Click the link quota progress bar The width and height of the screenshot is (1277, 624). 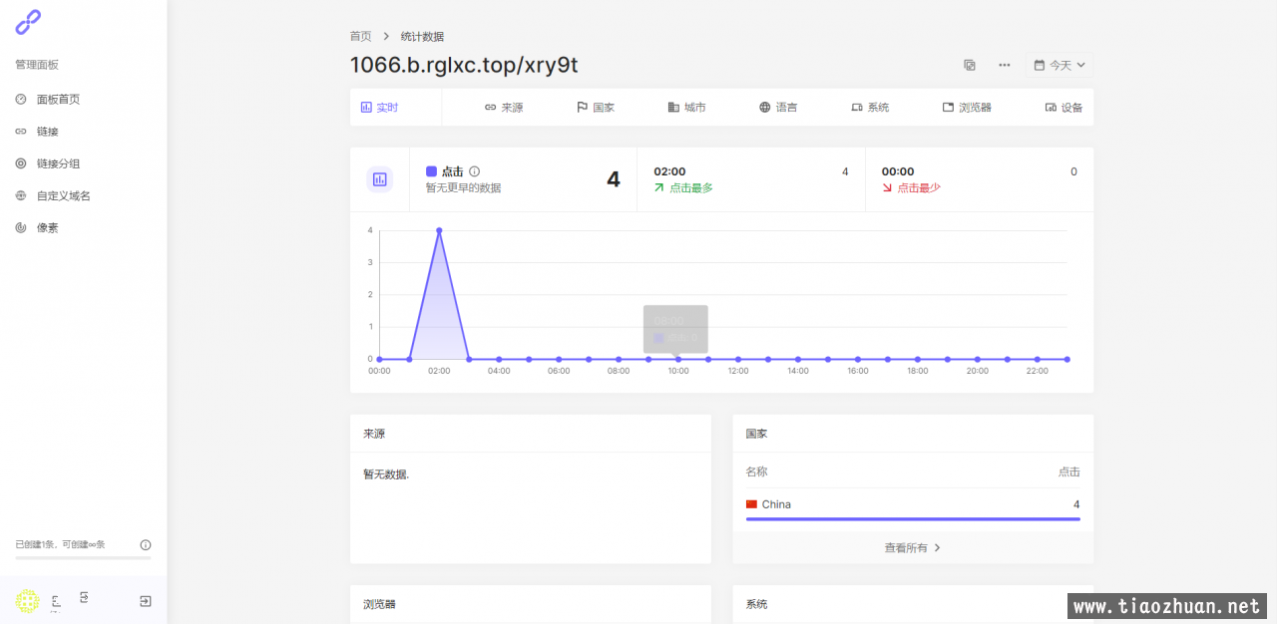(x=83, y=557)
